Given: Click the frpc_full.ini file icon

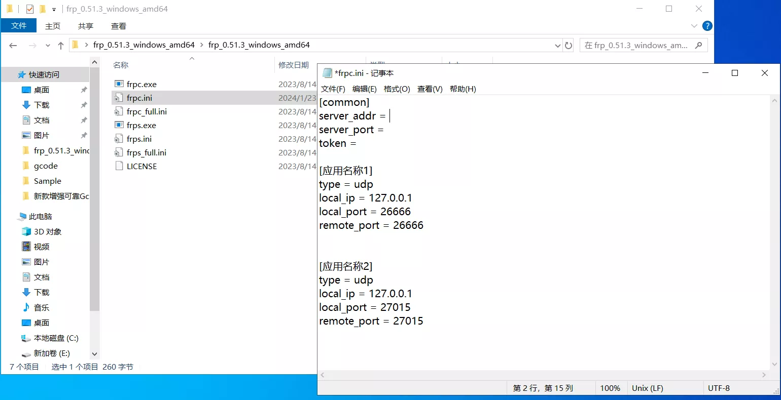Looking at the screenshot, I should point(119,111).
